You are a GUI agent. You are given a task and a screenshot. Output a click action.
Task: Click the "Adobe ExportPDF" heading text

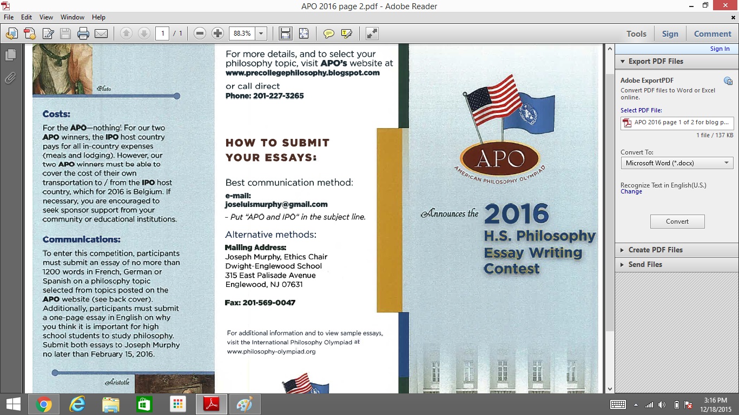click(647, 81)
